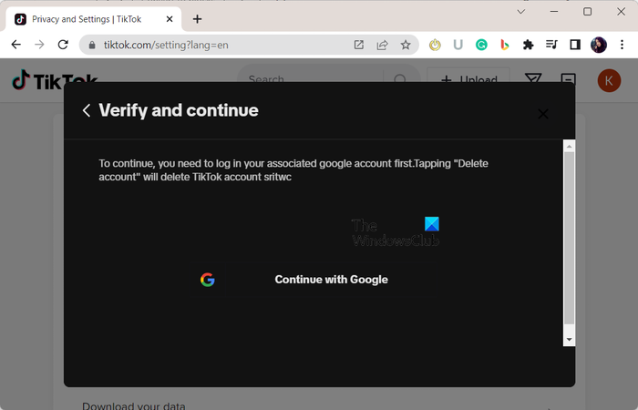Image resolution: width=638 pixels, height=410 pixels.
Task: Open Chrome extensions puzzle menu
Action: pos(528,45)
